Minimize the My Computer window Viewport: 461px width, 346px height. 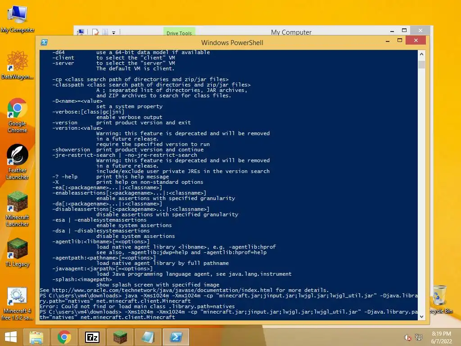392,31
